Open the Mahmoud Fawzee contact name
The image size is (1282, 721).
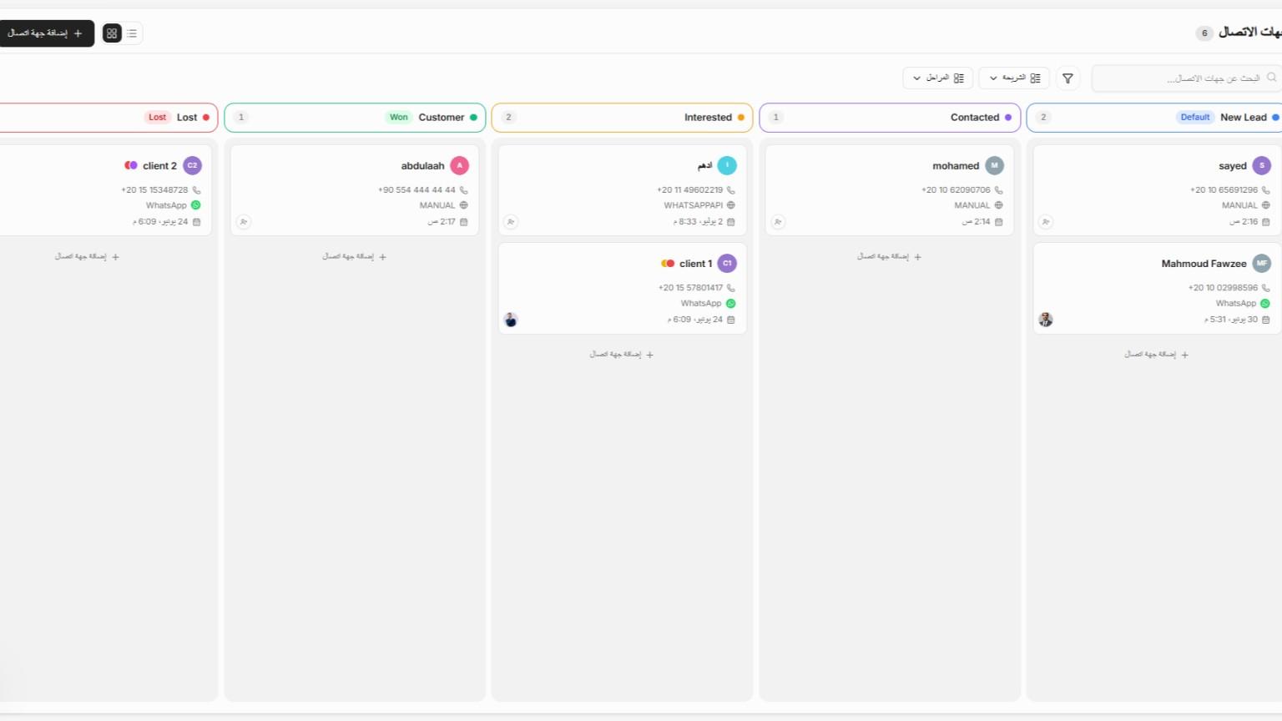click(1204, 264)
